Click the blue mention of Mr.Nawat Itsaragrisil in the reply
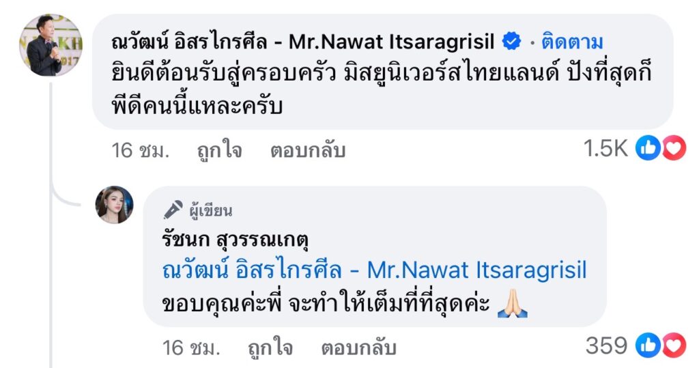Viewport: 699px width, 368px height. click(x=374, y=271)
